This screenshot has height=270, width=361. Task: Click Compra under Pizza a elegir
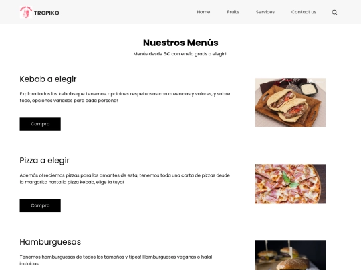[x=40, y=205]
